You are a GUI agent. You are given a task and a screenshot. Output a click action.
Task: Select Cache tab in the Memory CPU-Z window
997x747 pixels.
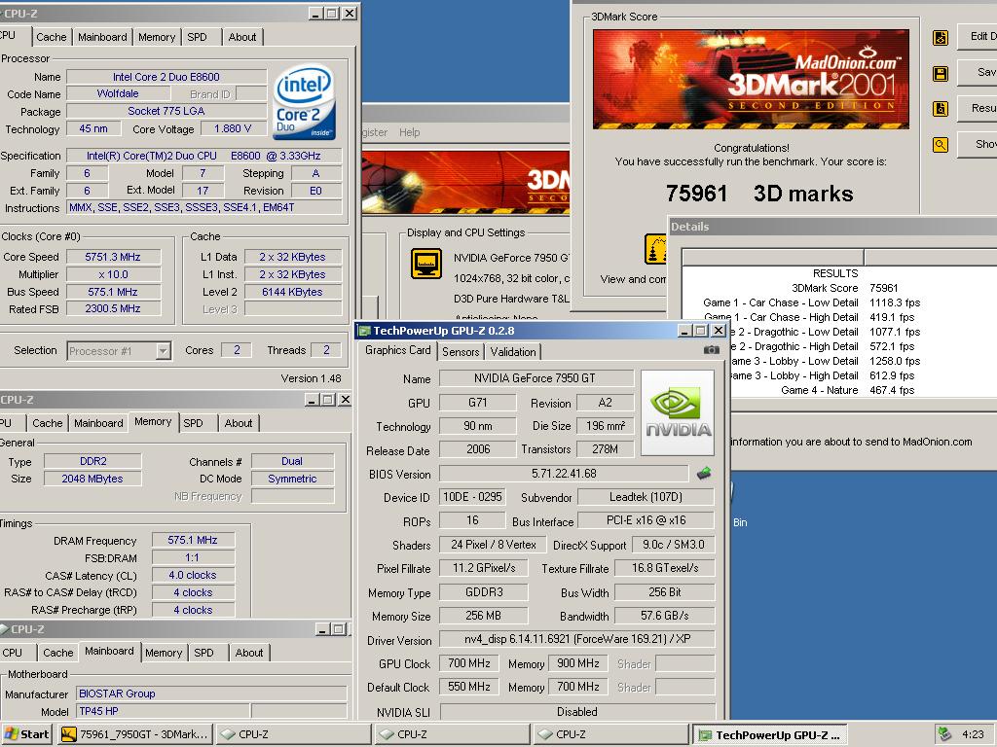click(x=48, y=423)
